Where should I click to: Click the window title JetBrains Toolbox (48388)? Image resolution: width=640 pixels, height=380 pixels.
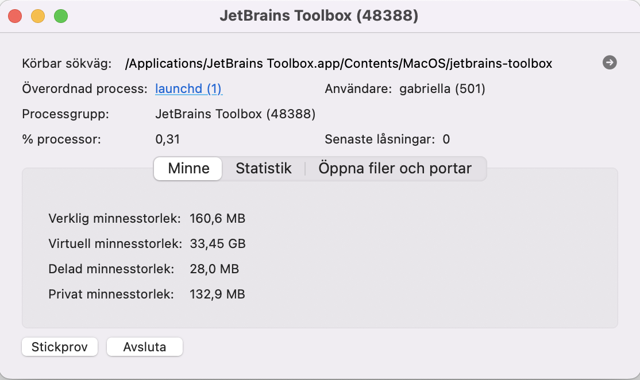(x=319, y=15)
